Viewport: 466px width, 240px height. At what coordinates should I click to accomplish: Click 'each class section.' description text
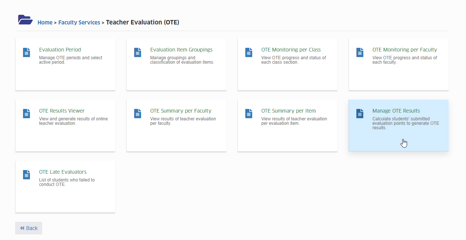(280, 62)
